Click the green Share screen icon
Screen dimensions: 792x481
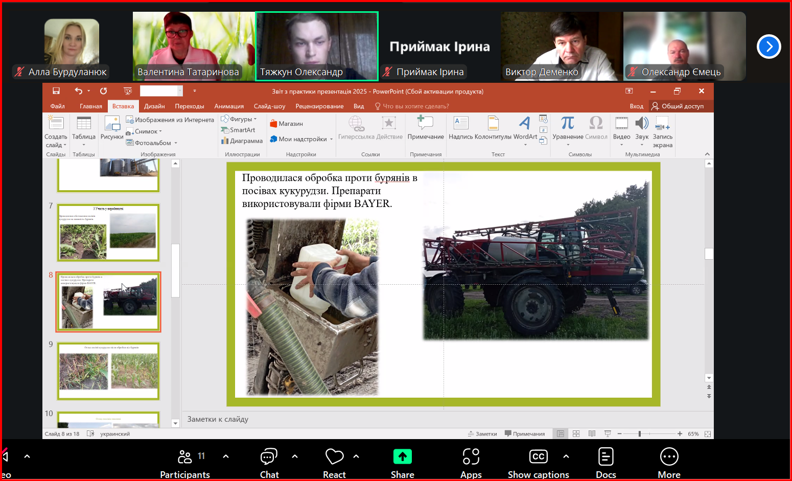[402, 456]
